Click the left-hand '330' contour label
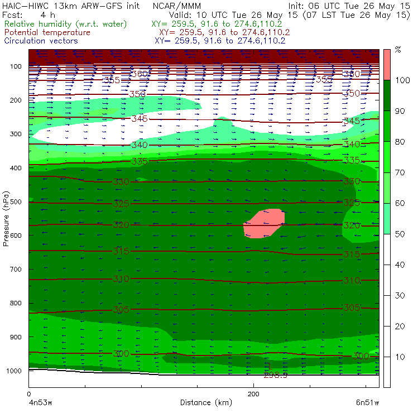The width and height of the screenshot is (413, 413). [x=121, y=182]
